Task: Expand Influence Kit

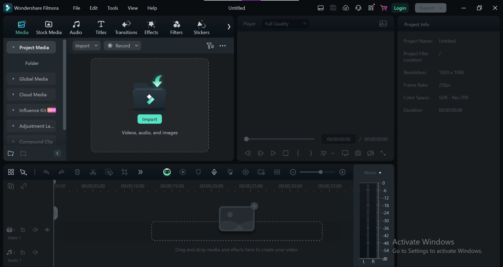Action: pyautogui.click(x=13, y=110)
